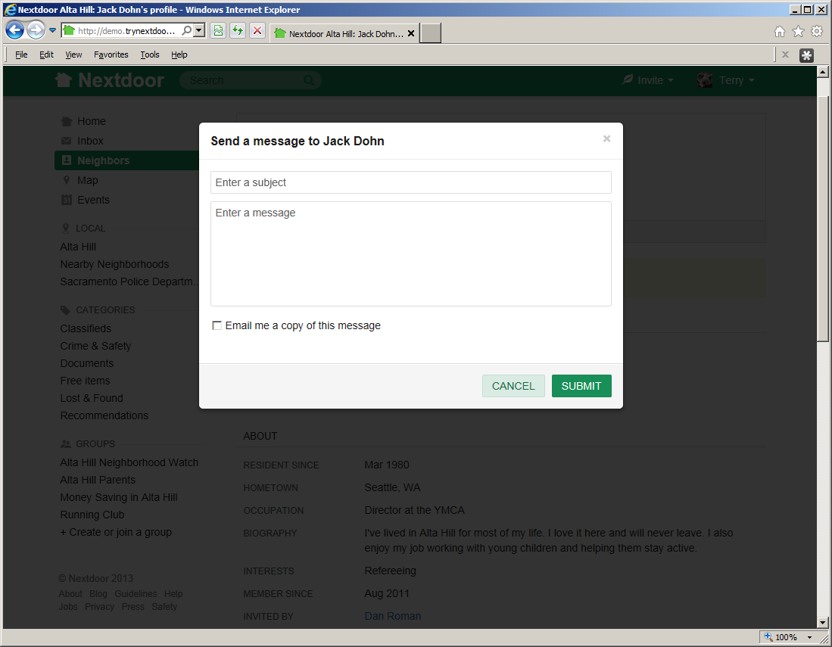Open the Edit menu
The width and height of the screenshot is (832, 647).
tap(46, 54)
